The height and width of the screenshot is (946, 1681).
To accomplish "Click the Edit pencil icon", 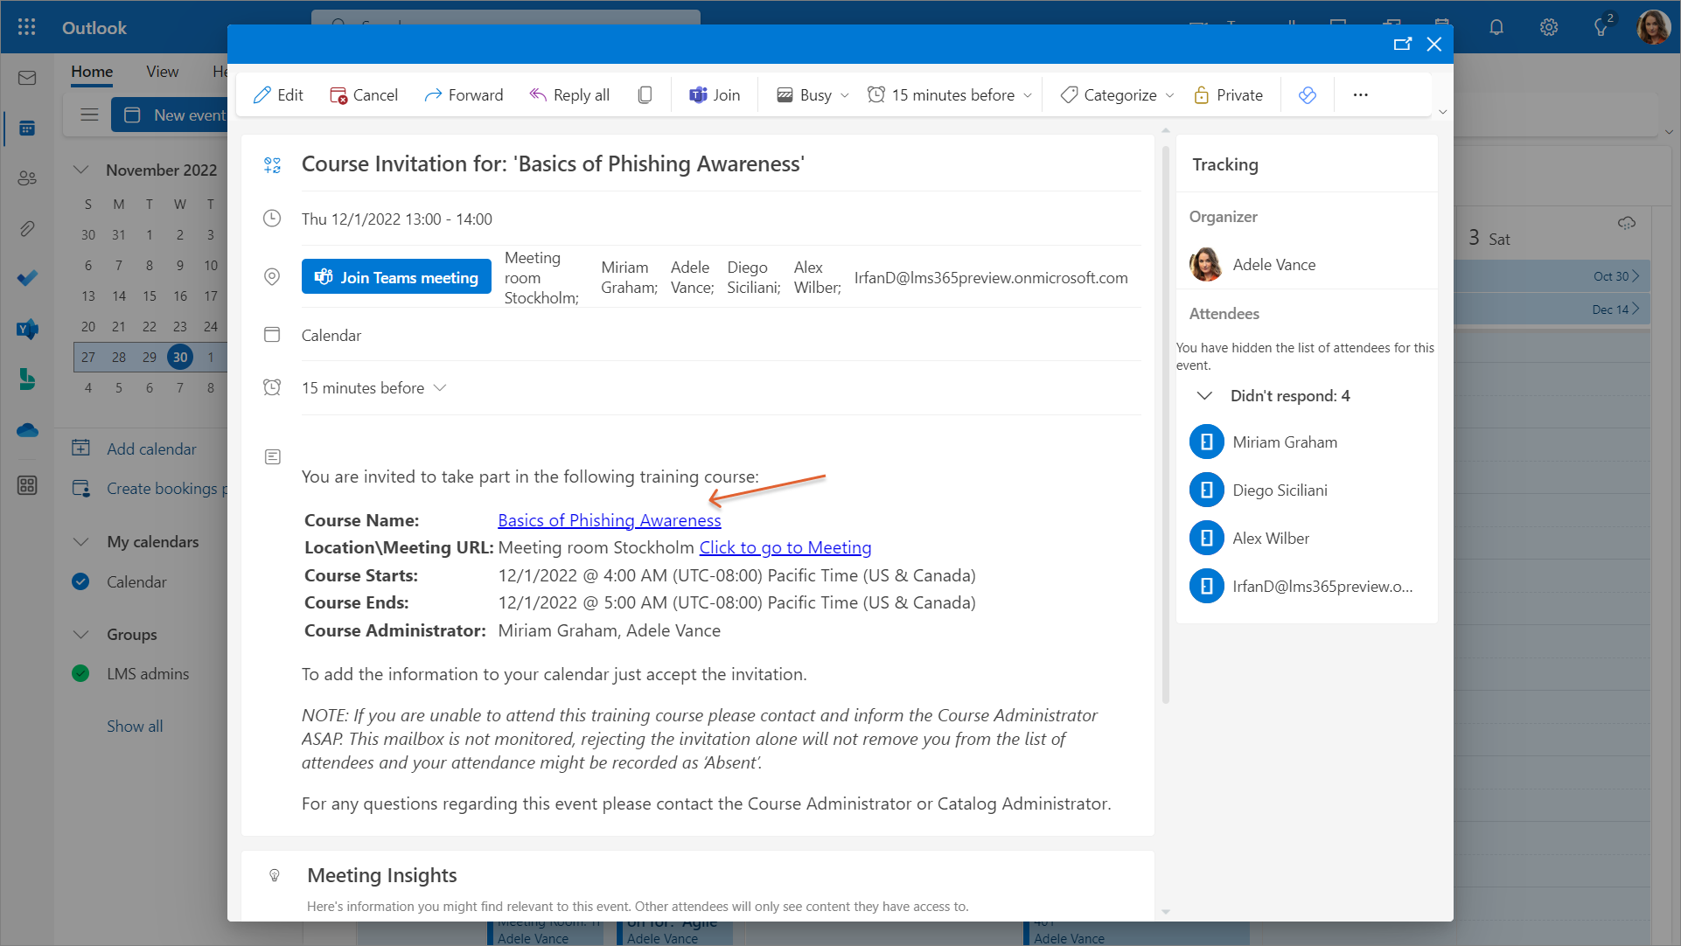I will (262, 95).
